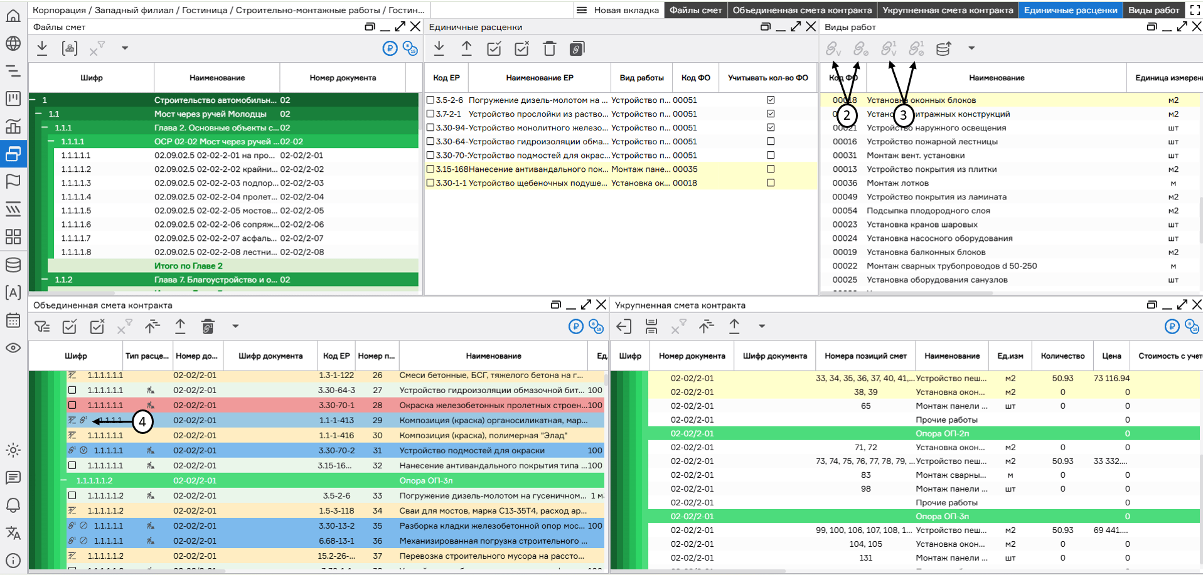Open the globe icon in sidebar
1203x575 pixels.
13,43
